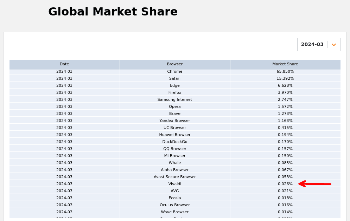Select the Chrome browser cell

coord(175,72)
